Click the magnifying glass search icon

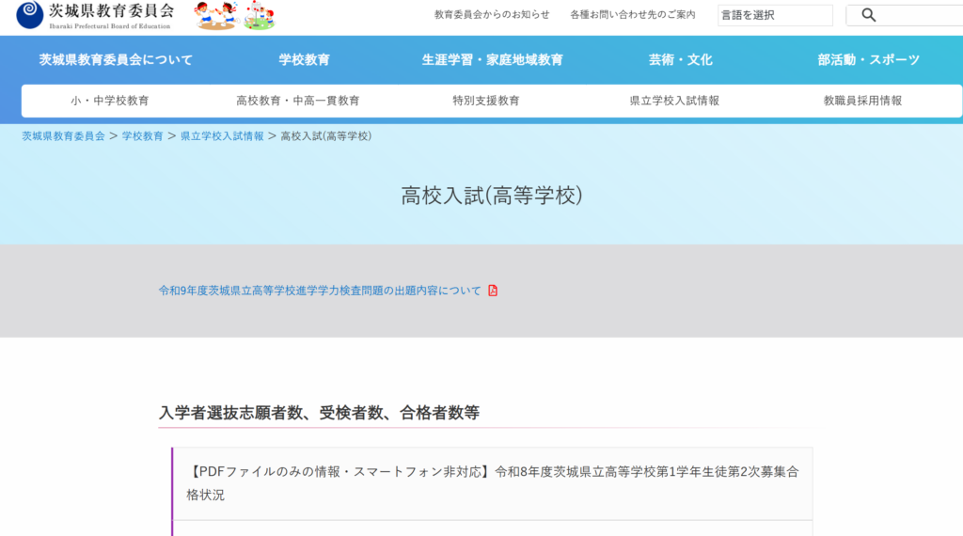[x=868, y=15]
